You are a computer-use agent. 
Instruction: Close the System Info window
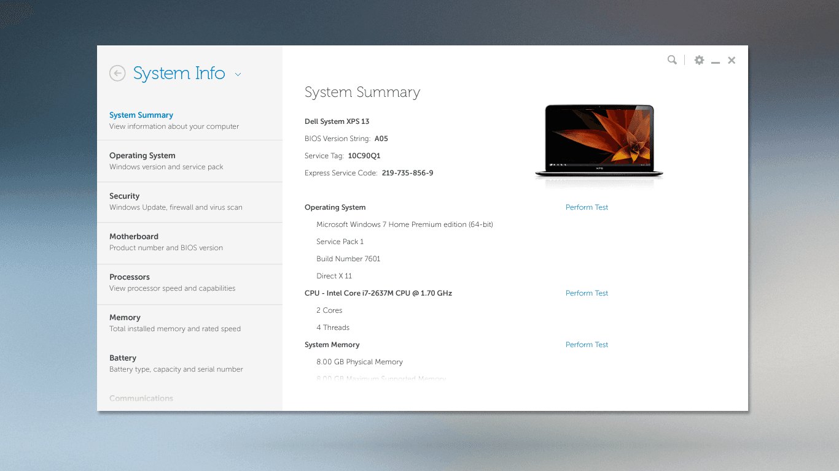click(732, 60)
